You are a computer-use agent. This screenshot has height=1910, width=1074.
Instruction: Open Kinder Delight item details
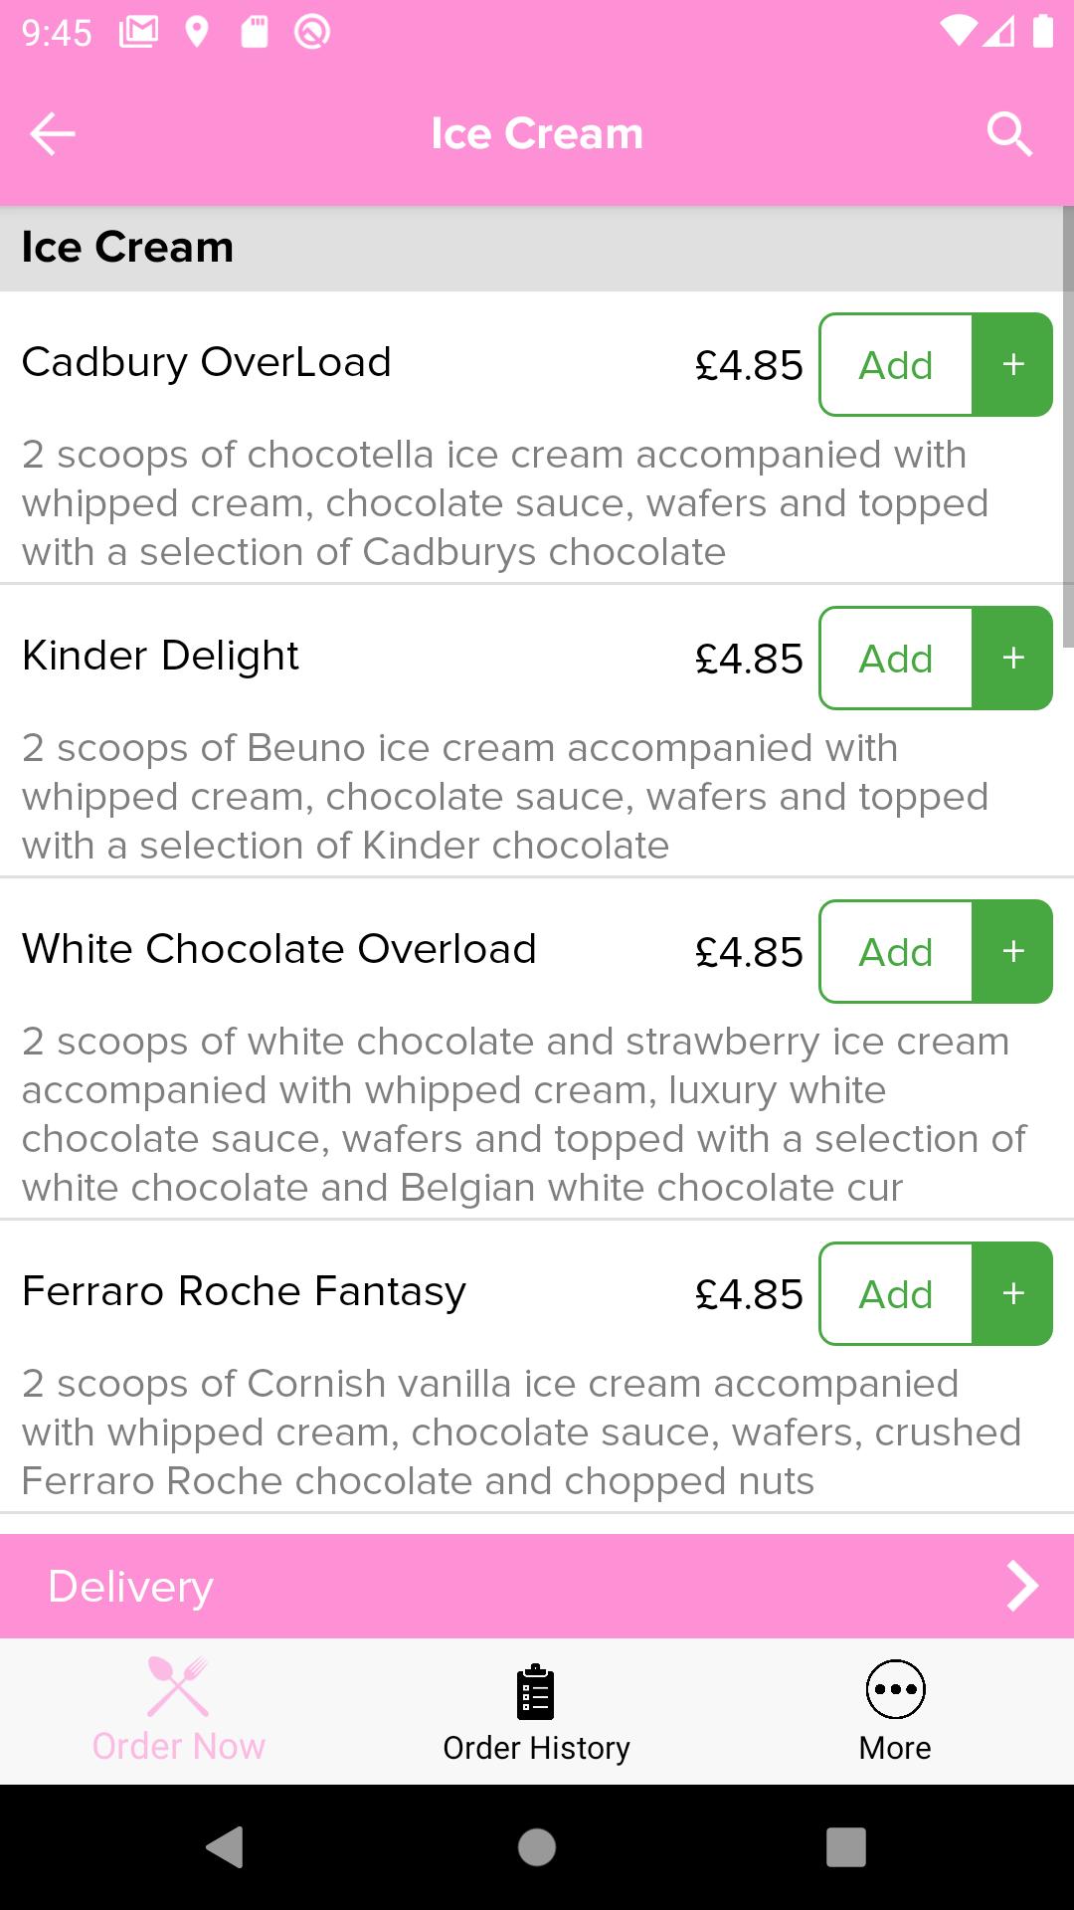coord(160,656)
